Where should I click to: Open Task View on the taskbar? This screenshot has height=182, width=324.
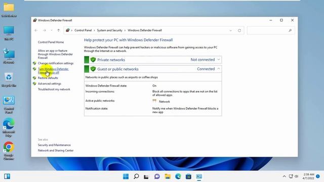coord(146,176)
